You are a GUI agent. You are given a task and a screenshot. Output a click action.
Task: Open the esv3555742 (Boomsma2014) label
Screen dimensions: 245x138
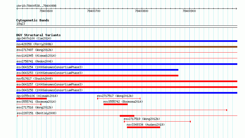(123, 102)
